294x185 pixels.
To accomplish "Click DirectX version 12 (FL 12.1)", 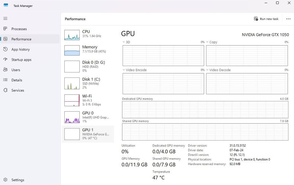I will (237, 155).
